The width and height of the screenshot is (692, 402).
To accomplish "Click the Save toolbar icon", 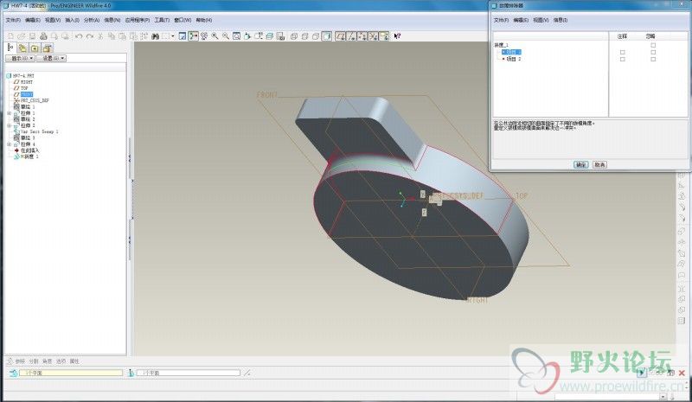I will tap(32, 36).
